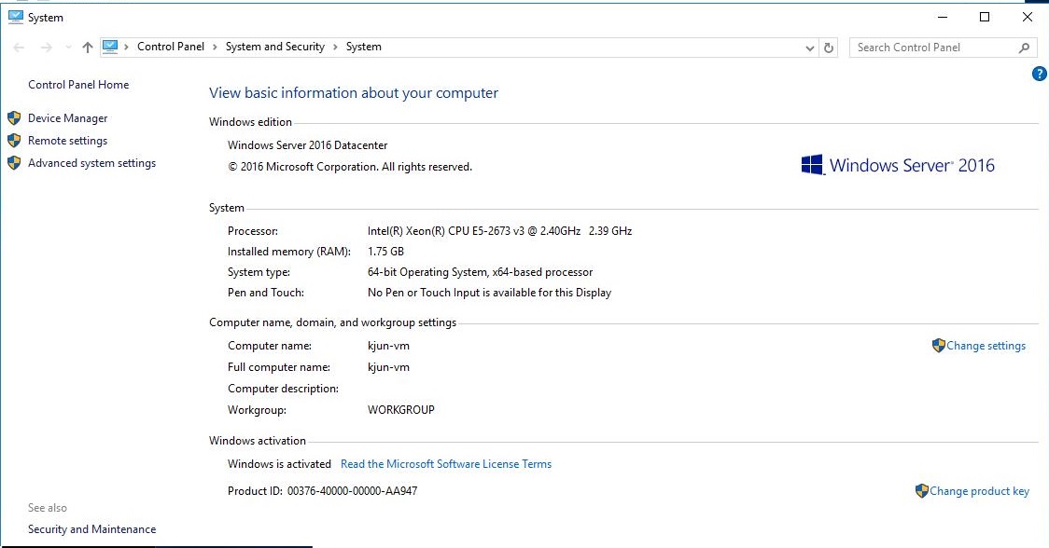Click the shield icon beside Device Manager
The width and height of the screenshot is (1049, 548).
(x=14, y=118)
